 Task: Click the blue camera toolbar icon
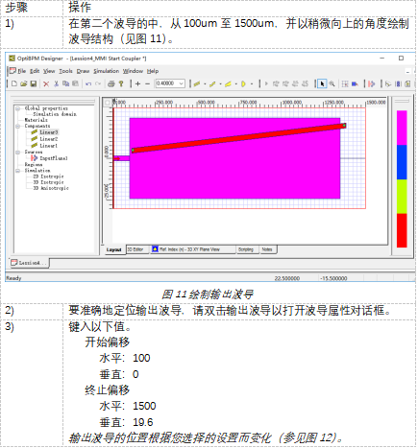(355, 83)
